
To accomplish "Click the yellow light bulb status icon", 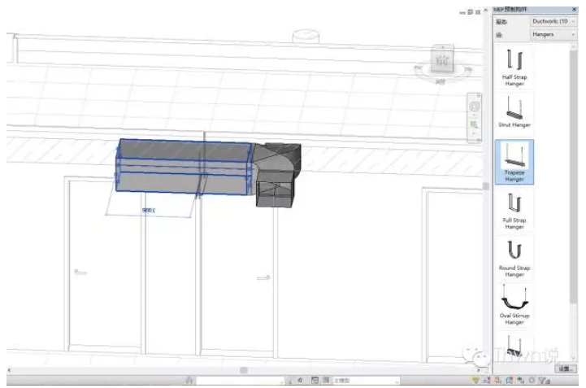I will (475, 381).
